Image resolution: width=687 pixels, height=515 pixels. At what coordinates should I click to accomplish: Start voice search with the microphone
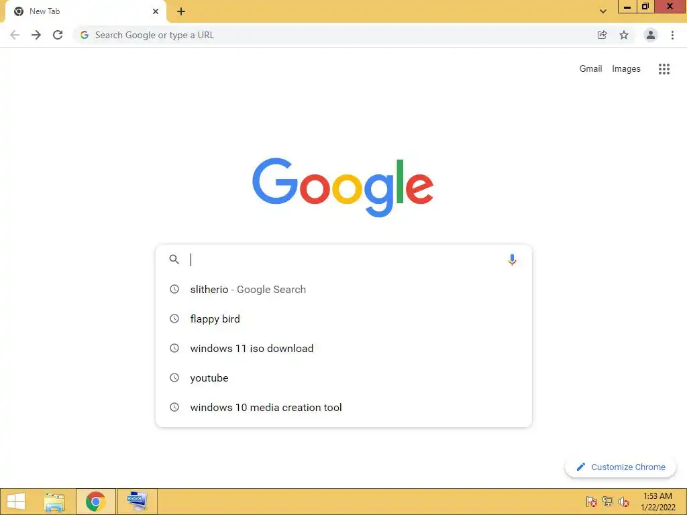(512, 260)
